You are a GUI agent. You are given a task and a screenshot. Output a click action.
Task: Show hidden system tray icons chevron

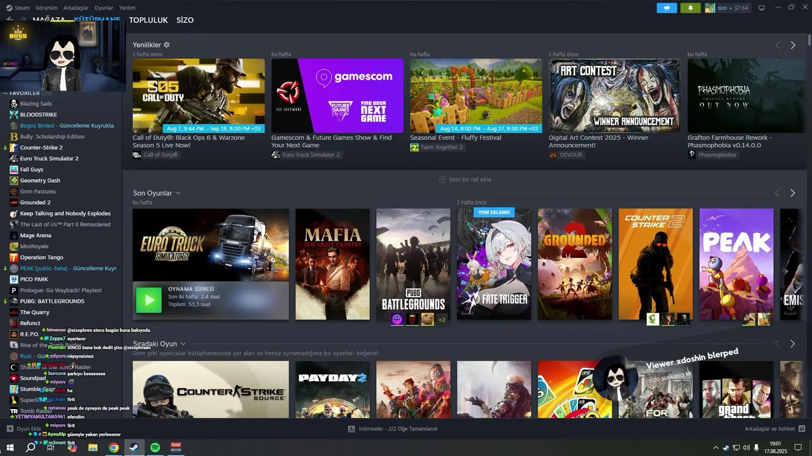[x=716, y=448]
